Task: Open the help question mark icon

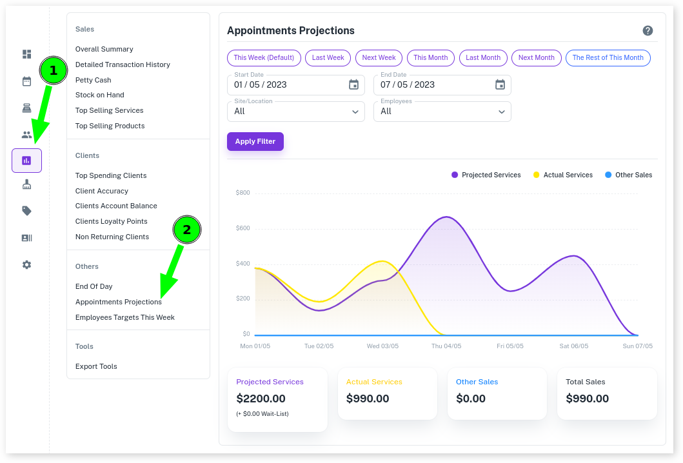Action: 648,30
